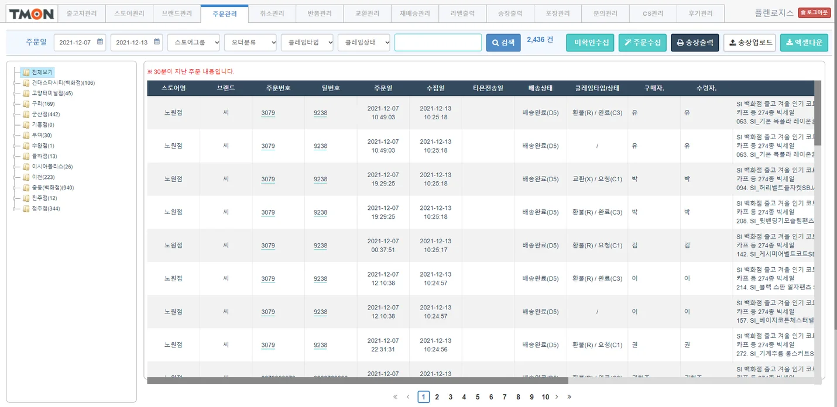Click the 엑셀다운 download button
The image size is (837, 407).
(x=804, y=43)
